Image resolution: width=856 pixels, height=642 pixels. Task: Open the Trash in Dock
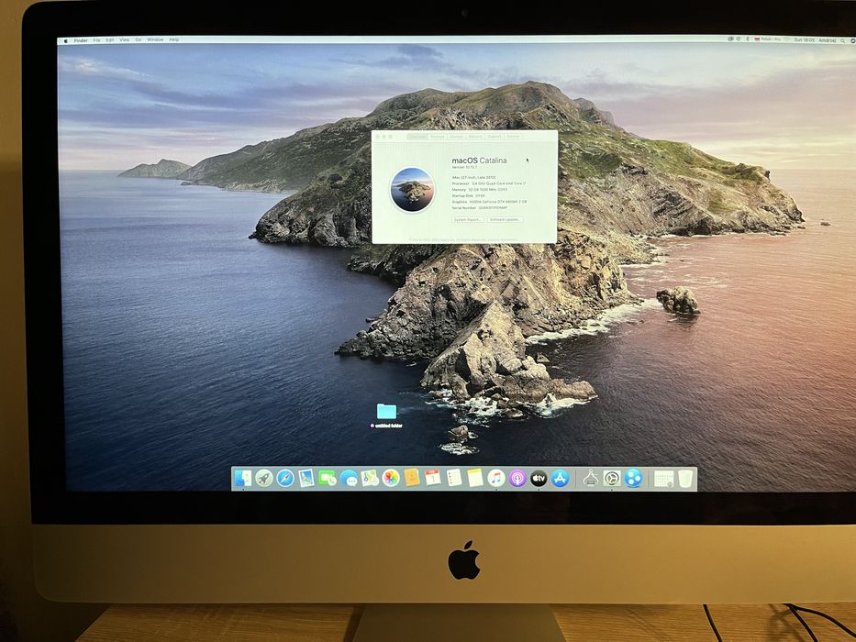pyautogui.click(x=685, y=480)
